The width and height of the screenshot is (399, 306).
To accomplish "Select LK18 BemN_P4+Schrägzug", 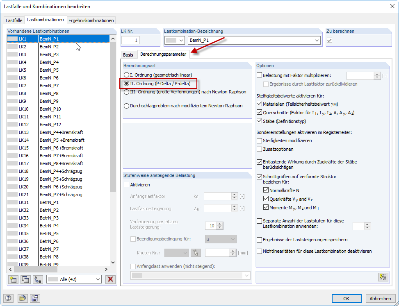I will pos(58,171).
